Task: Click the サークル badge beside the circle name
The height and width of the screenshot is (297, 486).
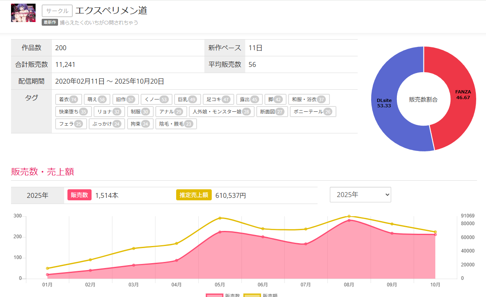Action: 57,11
